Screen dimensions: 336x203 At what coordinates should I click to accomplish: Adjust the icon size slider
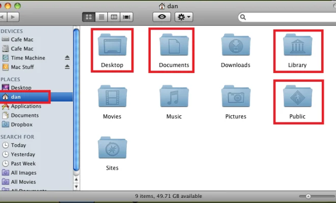click(x=308, y=196)
